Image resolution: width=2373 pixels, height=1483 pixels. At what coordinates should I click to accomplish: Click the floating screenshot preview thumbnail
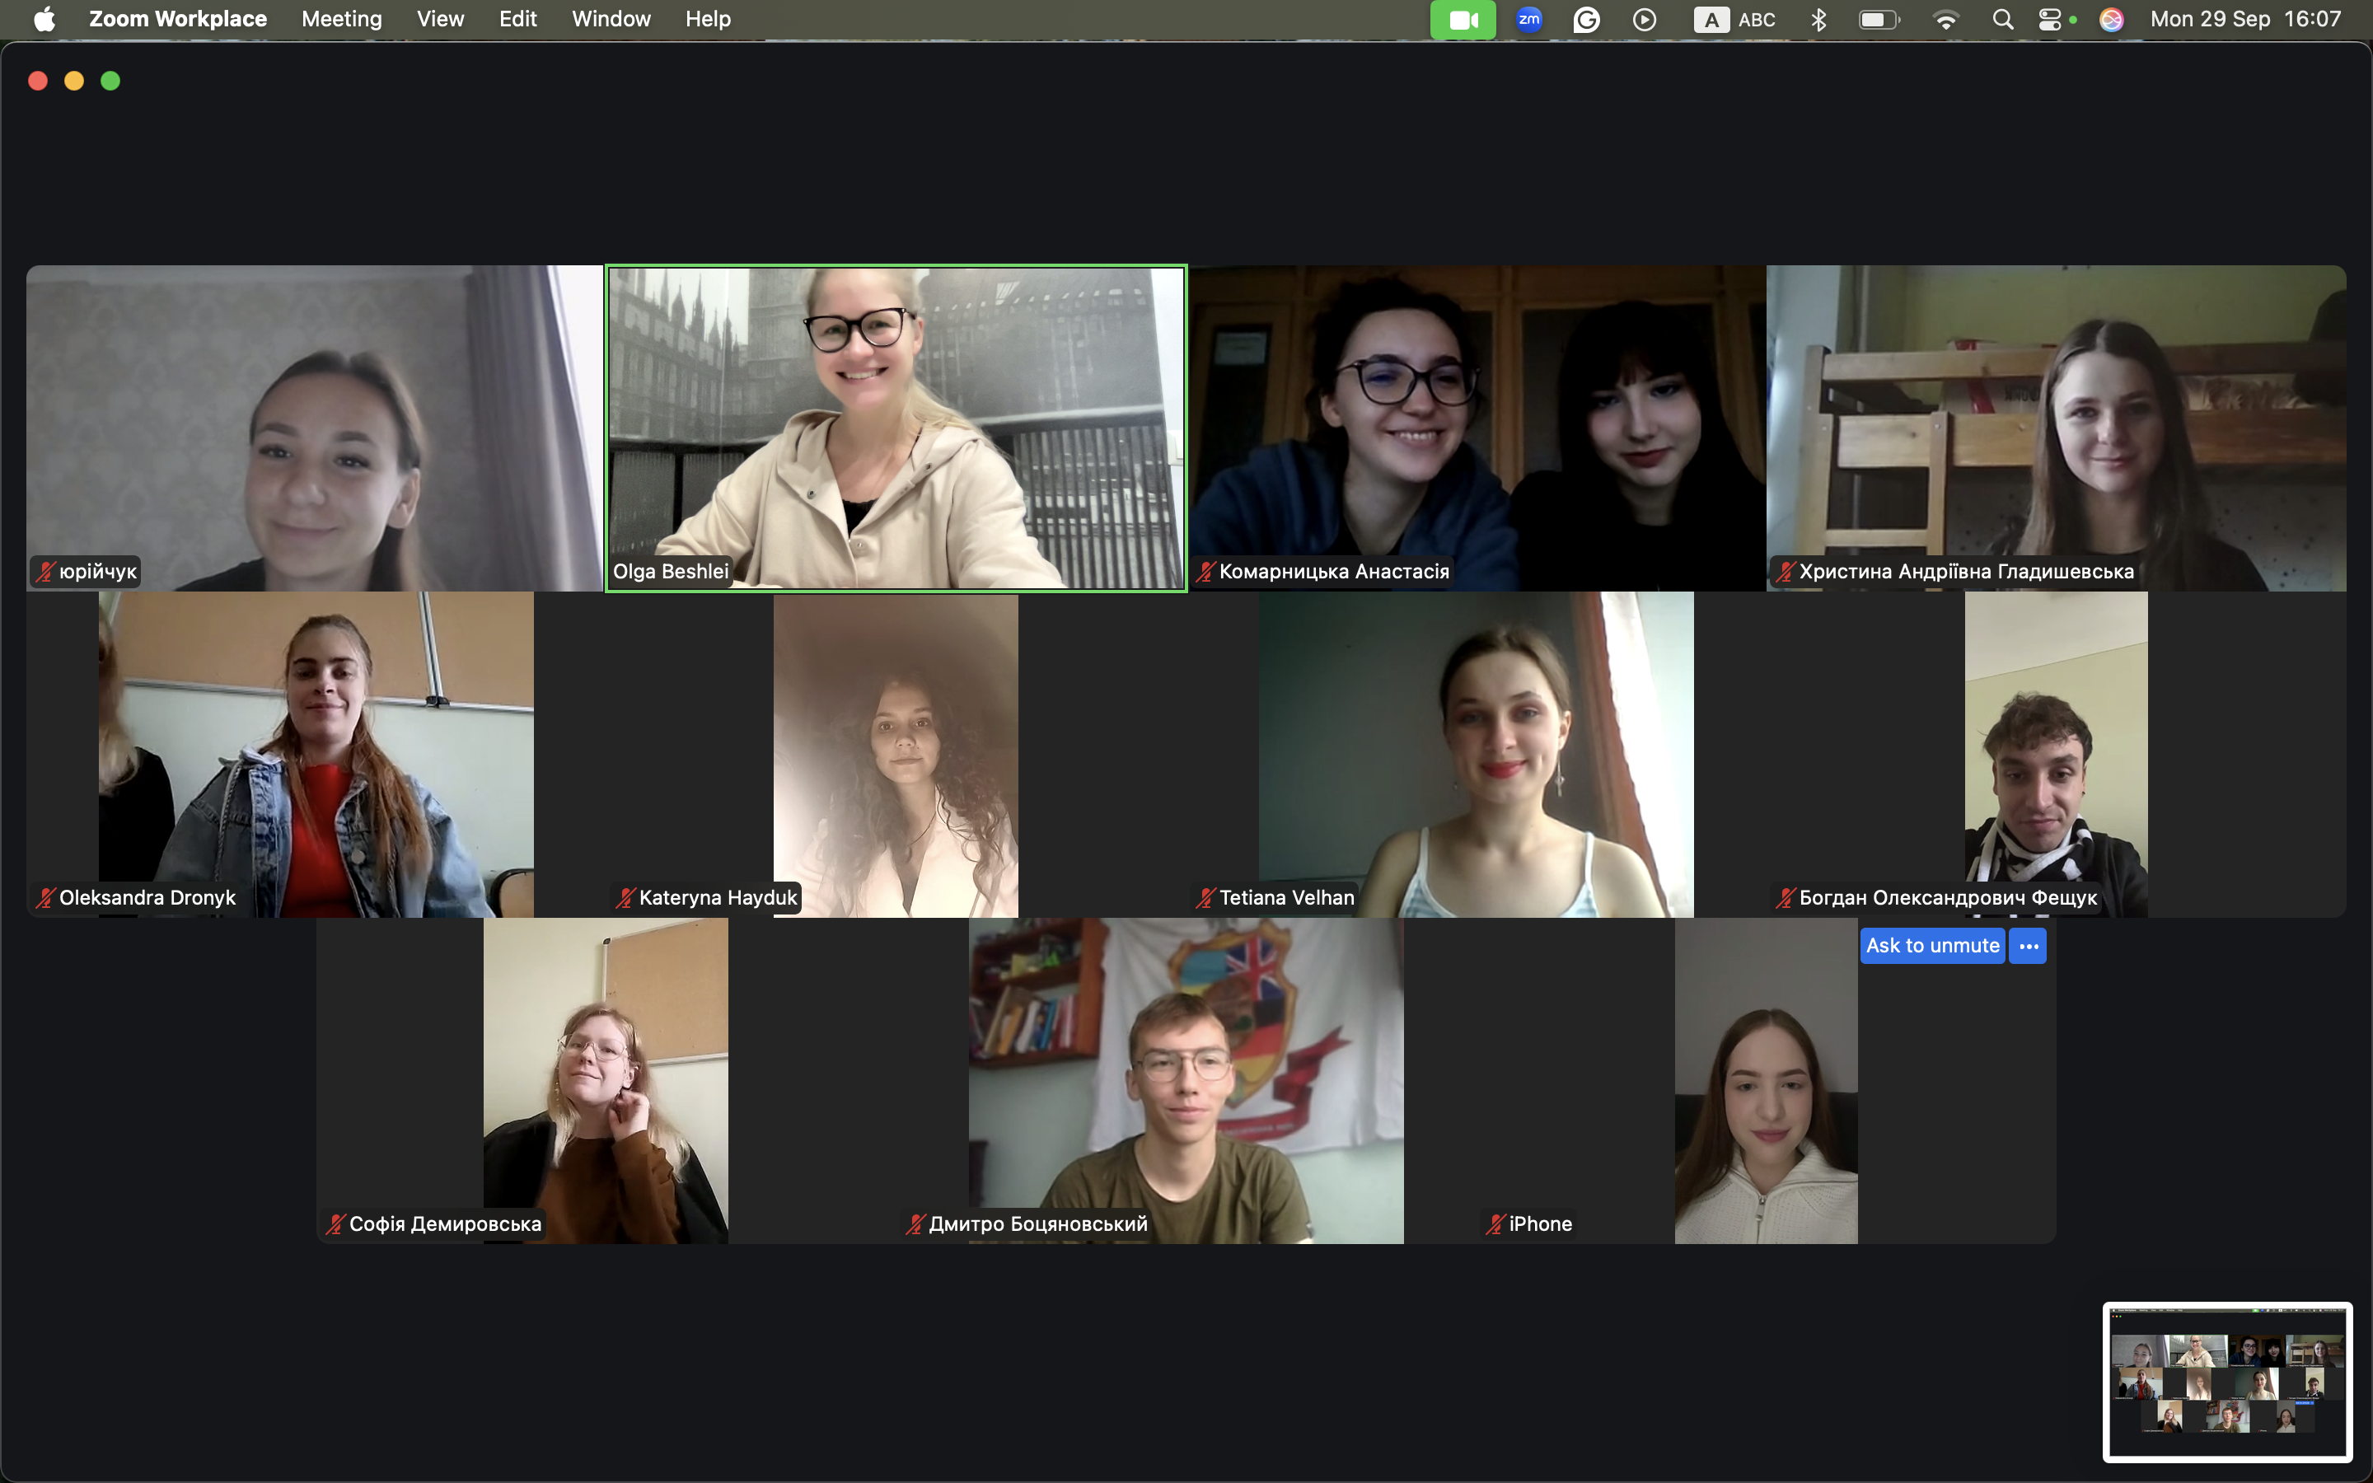coord(2227,1382)
